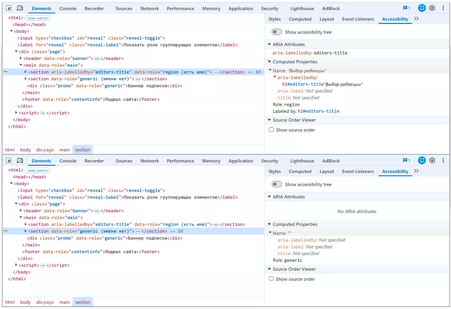Viewport: 451px width, 309px height.
Task: Collapse ARIA Attributes section in top panel
Action: (x=269, y=45)
